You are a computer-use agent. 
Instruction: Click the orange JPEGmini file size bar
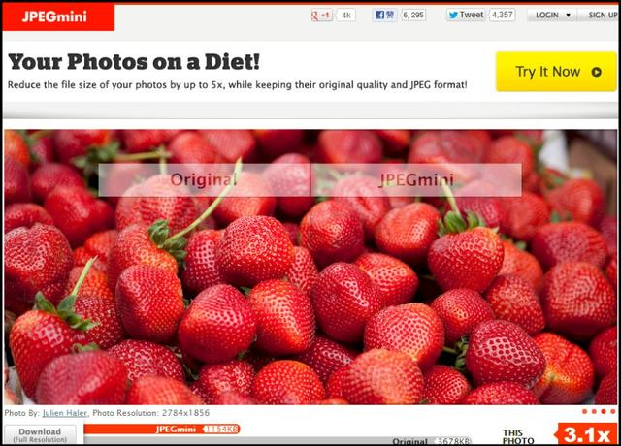coord(162,430)
